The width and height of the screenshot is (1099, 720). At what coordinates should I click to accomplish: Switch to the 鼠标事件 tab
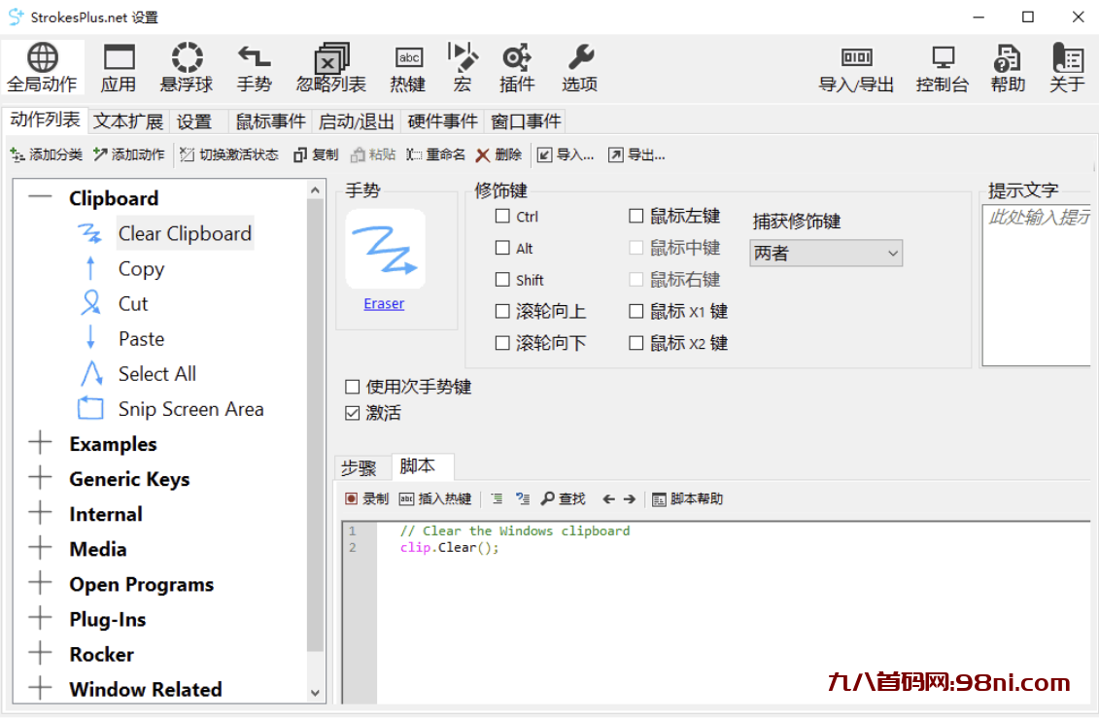tap(269, 120)
